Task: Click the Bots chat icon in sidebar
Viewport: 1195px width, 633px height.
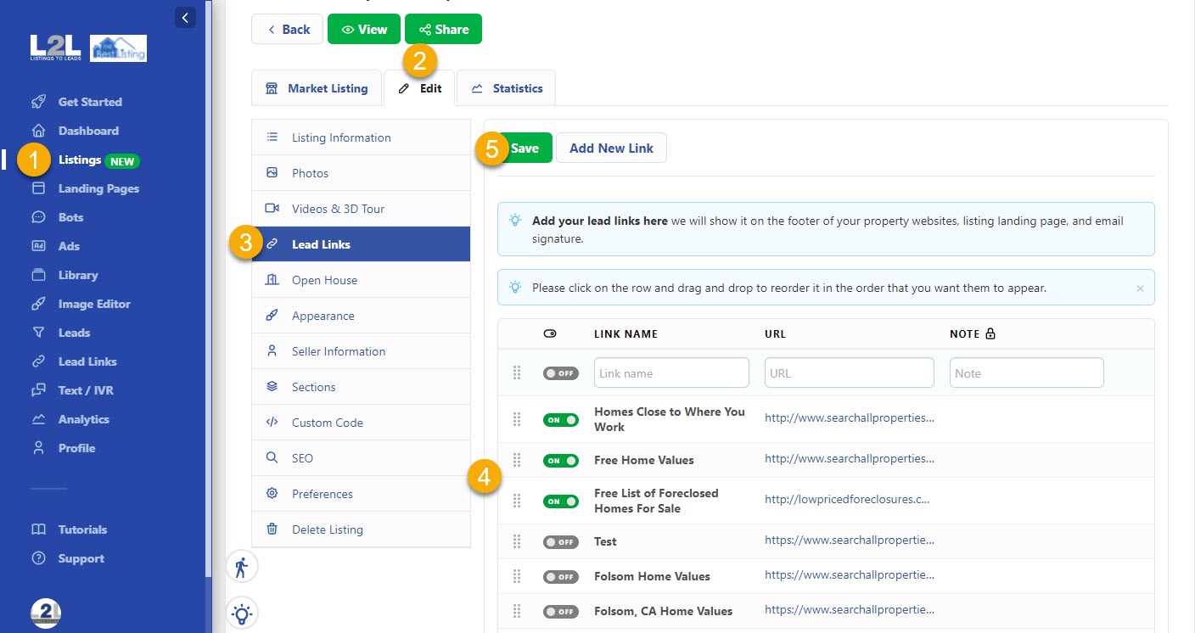Action: (38, 217)
